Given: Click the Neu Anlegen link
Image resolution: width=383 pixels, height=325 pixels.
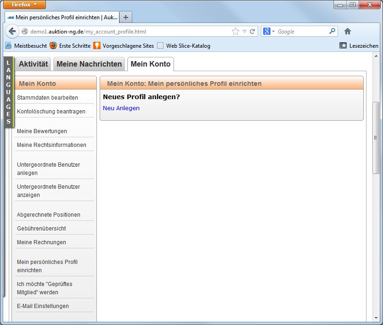Looking at the screenshot, I should [x=121, y=108].
